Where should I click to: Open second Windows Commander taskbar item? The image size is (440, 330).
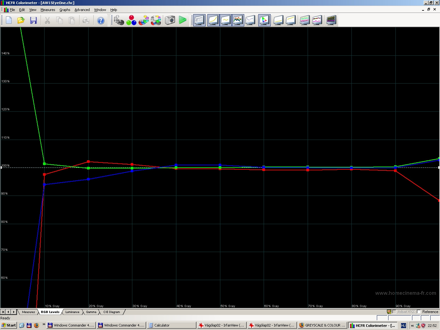(x=121, y=325)
